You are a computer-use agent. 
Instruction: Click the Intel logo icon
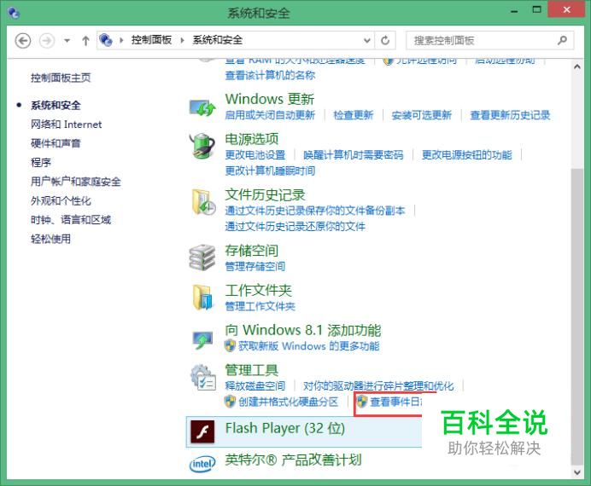tap(202, 464)
